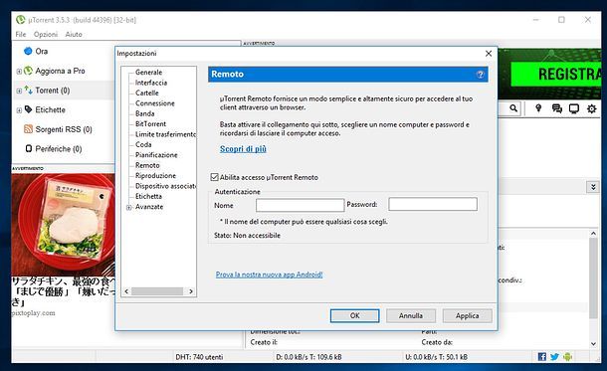Select Cartelle in settings tree

tap(146, 93)
